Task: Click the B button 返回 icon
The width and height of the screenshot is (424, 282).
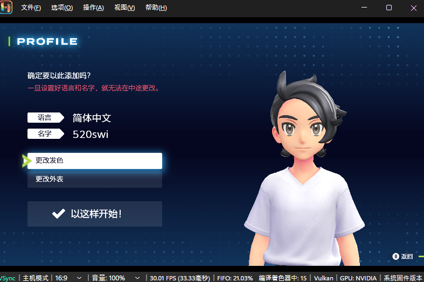Action: pos(396,256)
